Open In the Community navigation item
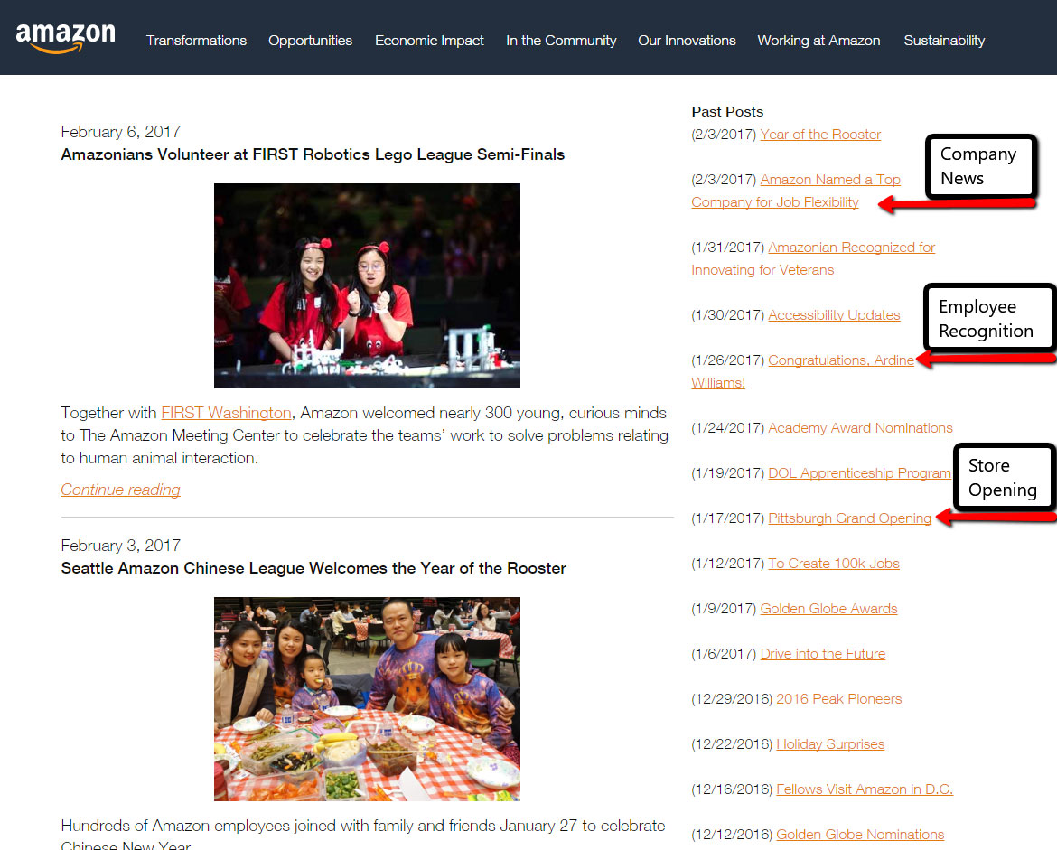The image size is (1057, 850). click(x=561, y=41)
